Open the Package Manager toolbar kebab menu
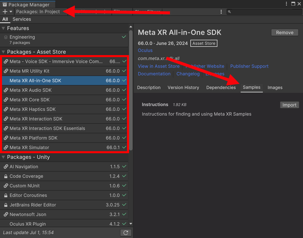 click(x=221, y=12)
